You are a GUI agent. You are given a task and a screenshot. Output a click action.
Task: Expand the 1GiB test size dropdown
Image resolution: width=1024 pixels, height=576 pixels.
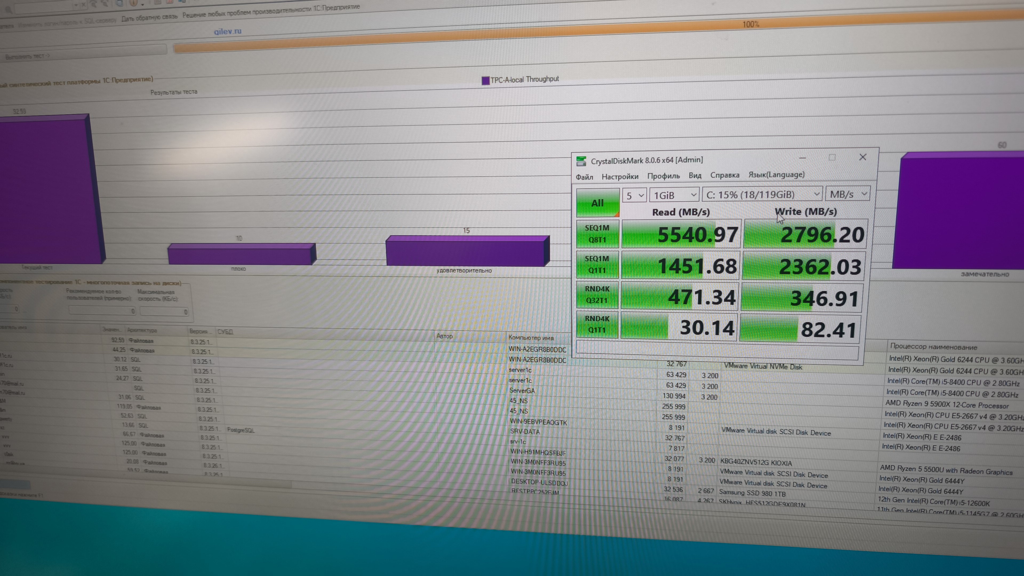675,195
